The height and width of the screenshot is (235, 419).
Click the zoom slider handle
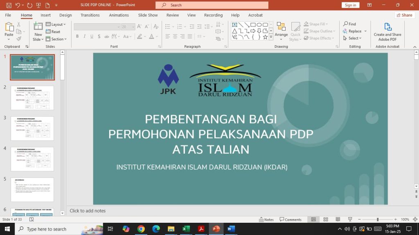[378, 219]
